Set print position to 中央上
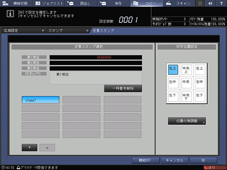Image resolution: width=227 pixels, height=170 pixels. pyautogui.click(x=187, y=70)
